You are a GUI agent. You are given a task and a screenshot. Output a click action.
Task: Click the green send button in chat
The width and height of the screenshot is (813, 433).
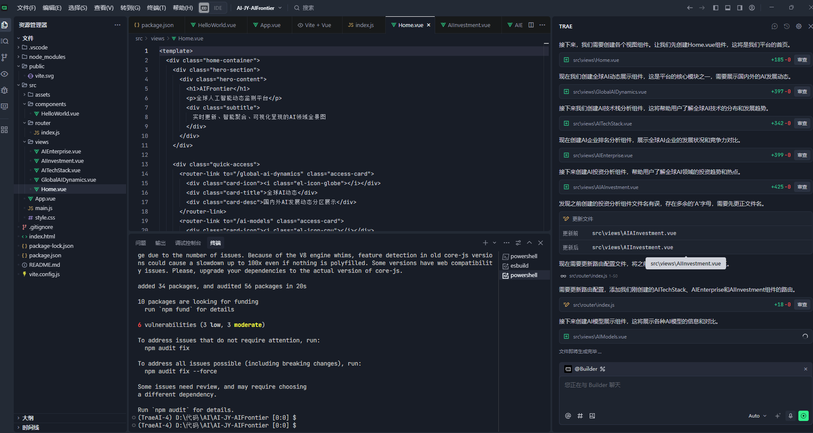click(804, 415)
